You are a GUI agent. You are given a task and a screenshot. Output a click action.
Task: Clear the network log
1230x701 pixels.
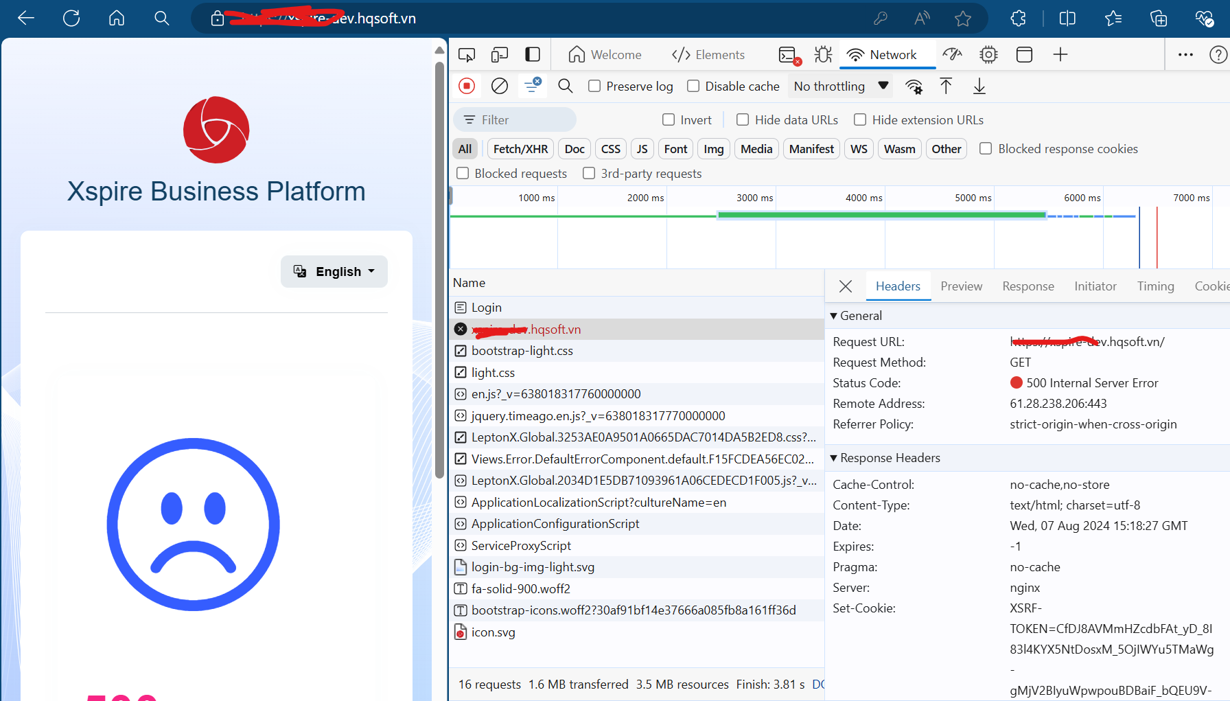(x=500, y=86)
